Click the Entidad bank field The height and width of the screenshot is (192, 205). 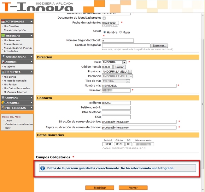(108, 144)
